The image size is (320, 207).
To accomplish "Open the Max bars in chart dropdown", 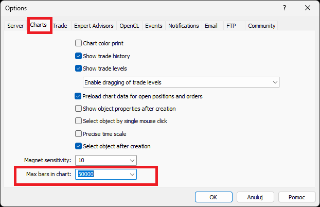I will (x=132, y=175).
